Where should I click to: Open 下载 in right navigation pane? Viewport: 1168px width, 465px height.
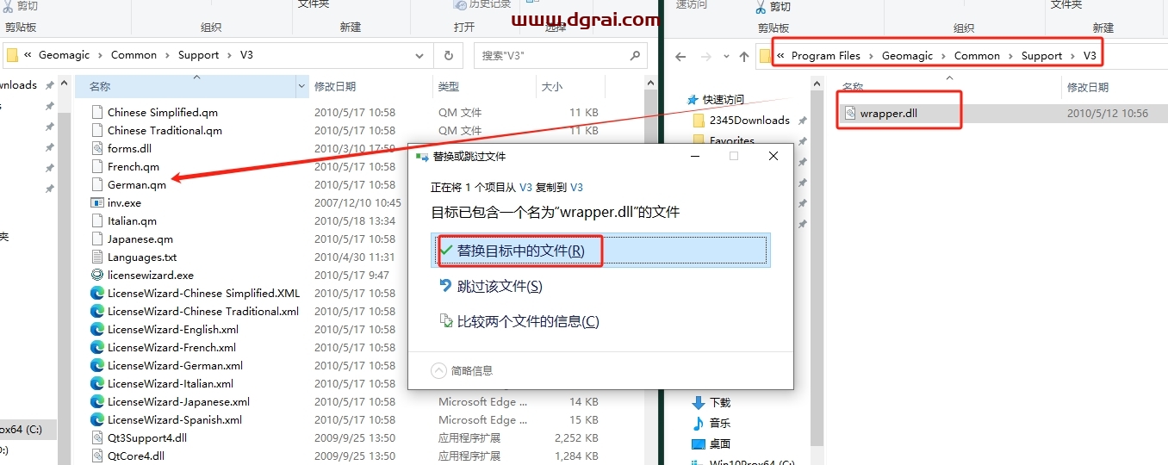click(719, 402)
